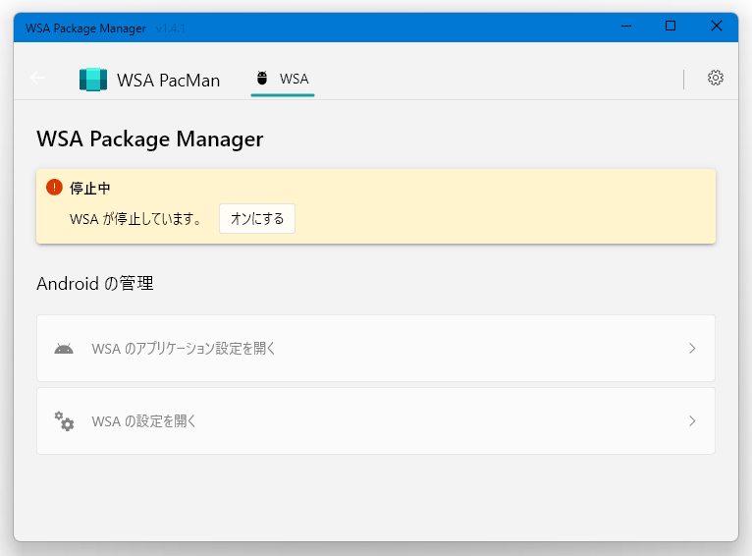Click the v1.4.1 version label in title bar
The width and height of the screenshot is (752, 556).
tap(170, 28)
